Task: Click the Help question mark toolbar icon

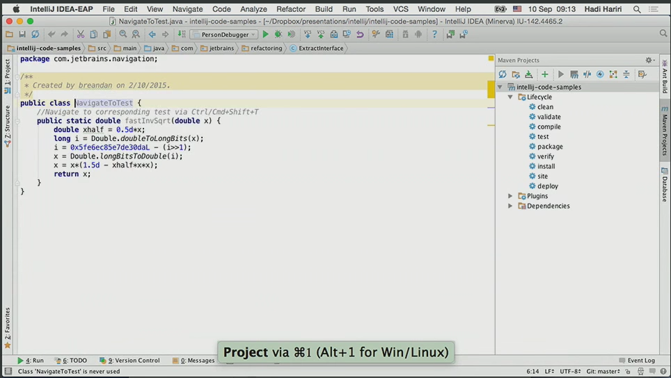Action: point(434,34)
